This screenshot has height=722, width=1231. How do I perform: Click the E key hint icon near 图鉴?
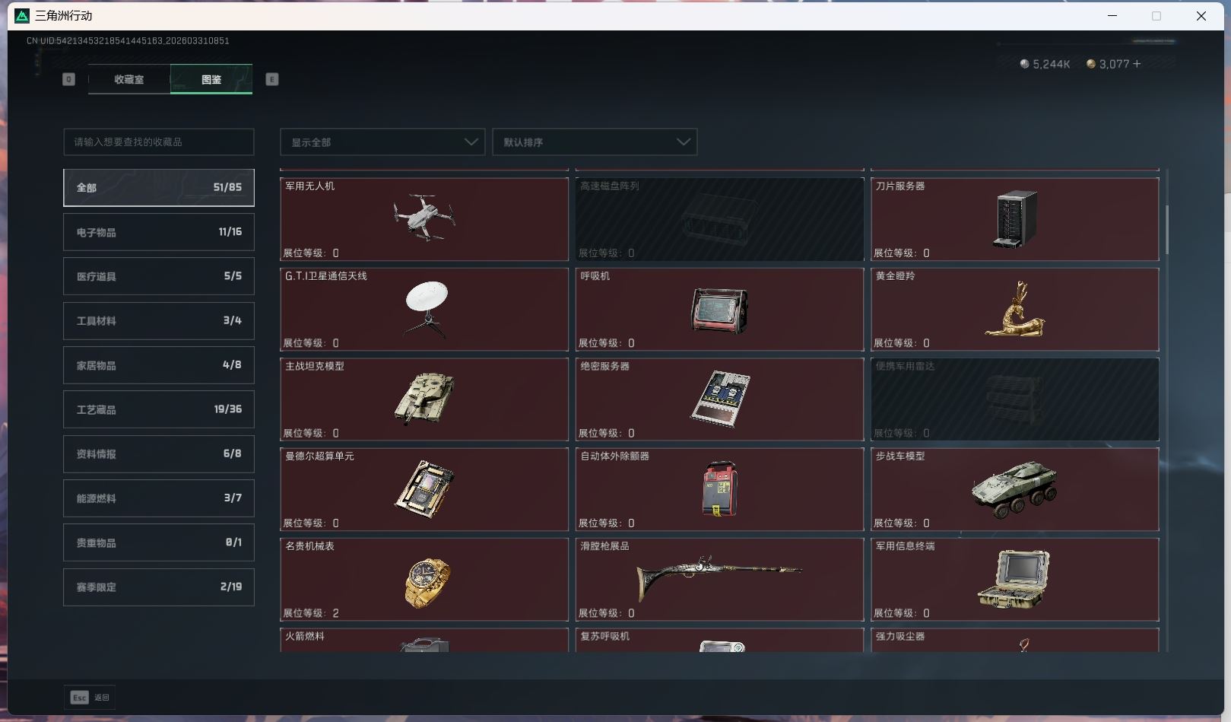271,79
